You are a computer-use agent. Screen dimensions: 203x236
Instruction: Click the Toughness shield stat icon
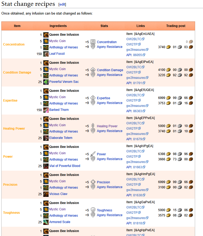point(93,210)
